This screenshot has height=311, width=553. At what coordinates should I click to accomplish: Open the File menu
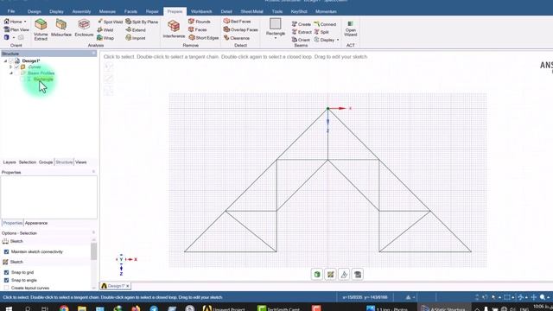point(11,11)
